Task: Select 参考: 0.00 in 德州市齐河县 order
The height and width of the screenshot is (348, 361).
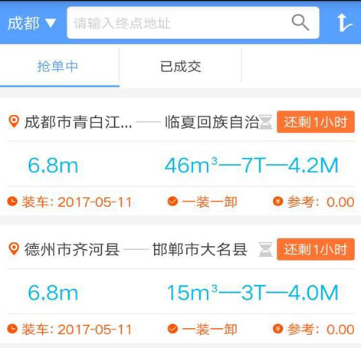Action: 320,330
